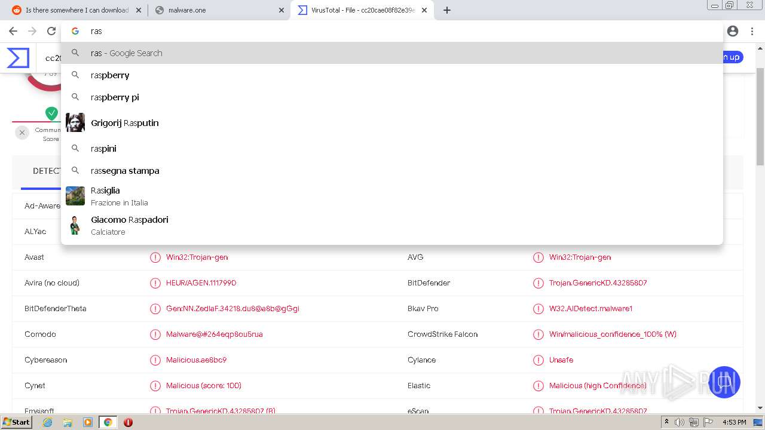The height and width of the screenshot is (430, 765).
Task: Choose the 'raspini' suggestion
Action: 391,149
